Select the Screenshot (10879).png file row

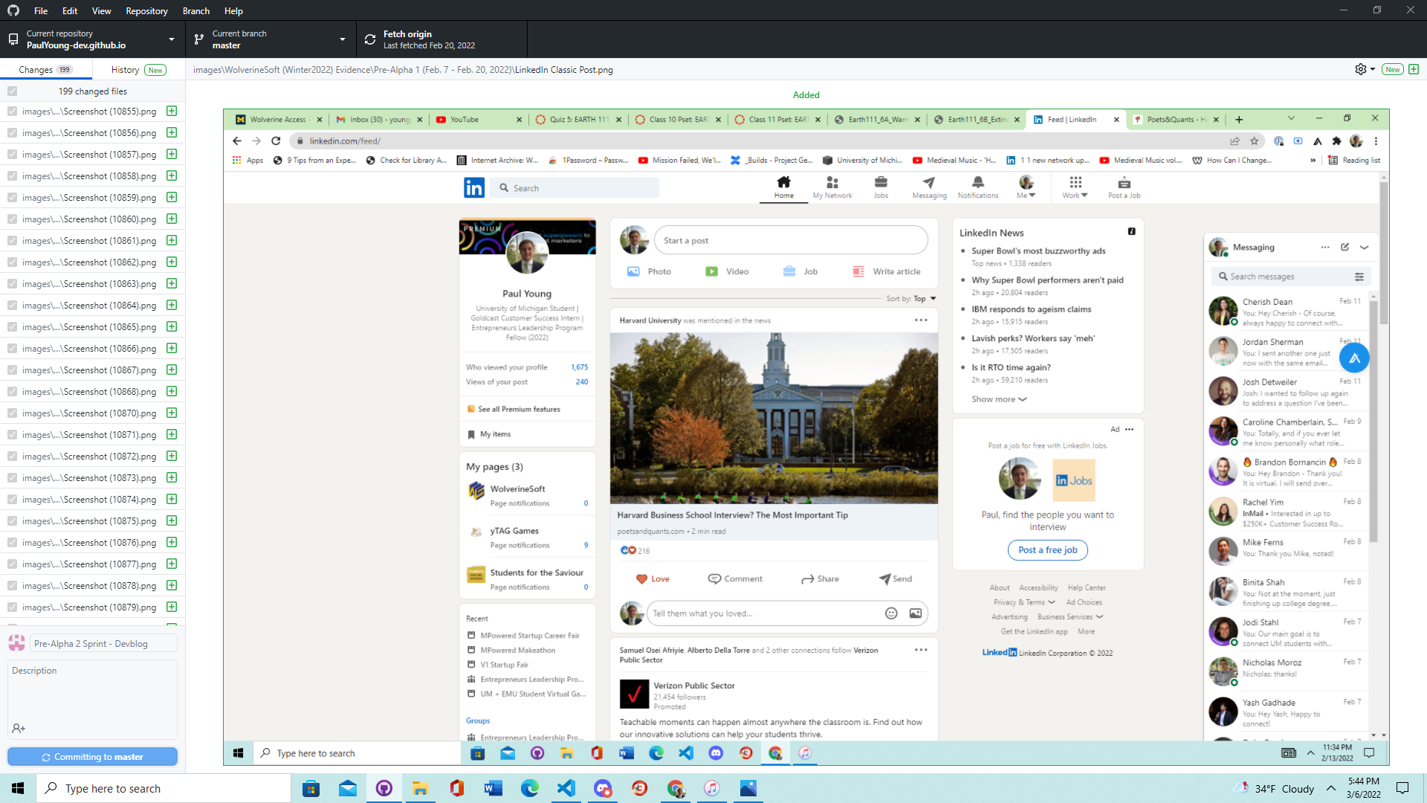(93, 607)
